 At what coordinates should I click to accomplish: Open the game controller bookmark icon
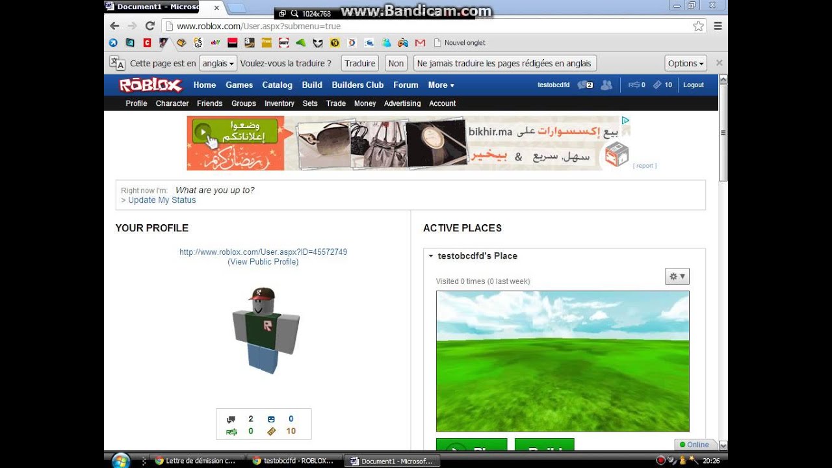pos(403,43)
